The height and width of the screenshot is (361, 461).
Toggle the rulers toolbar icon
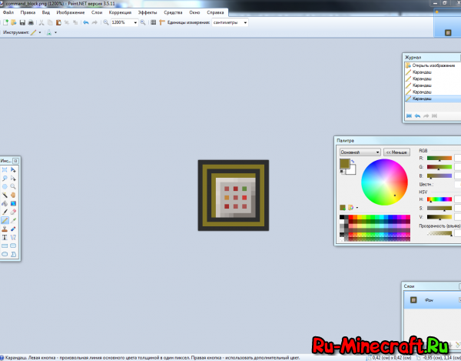162,22
